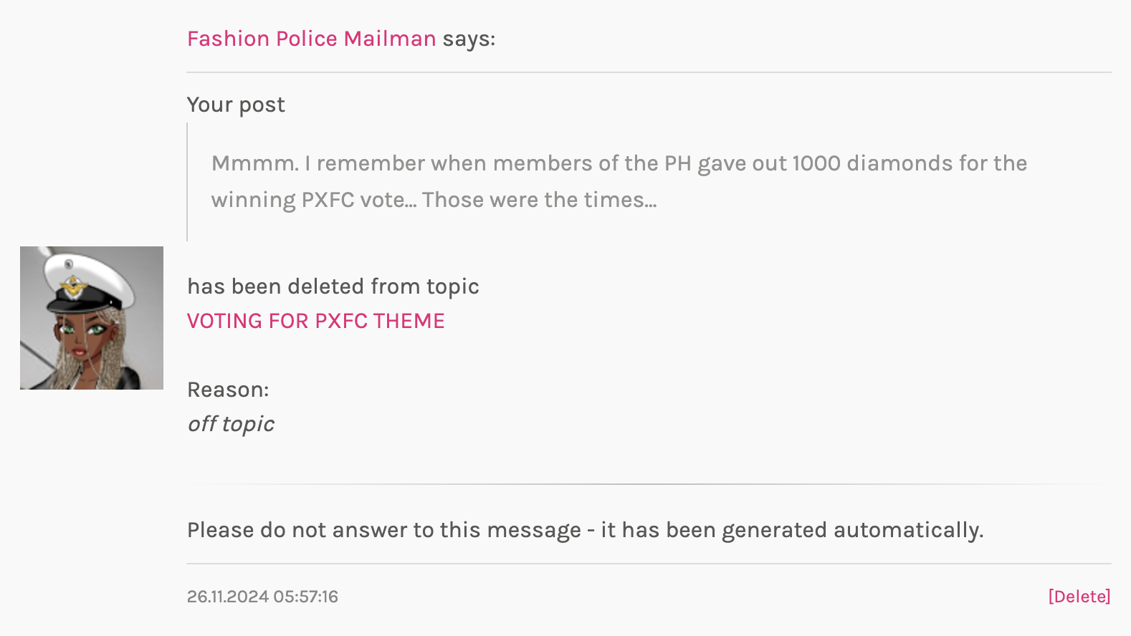Click the word "says:" after the sender name
The width and height of the screenshot is (1131, 636).
[x=469, y=39]
